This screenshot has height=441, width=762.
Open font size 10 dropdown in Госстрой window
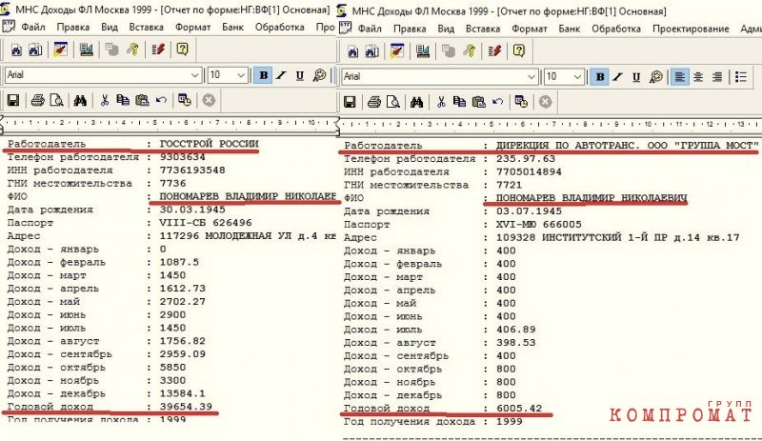tap(241, 75)
